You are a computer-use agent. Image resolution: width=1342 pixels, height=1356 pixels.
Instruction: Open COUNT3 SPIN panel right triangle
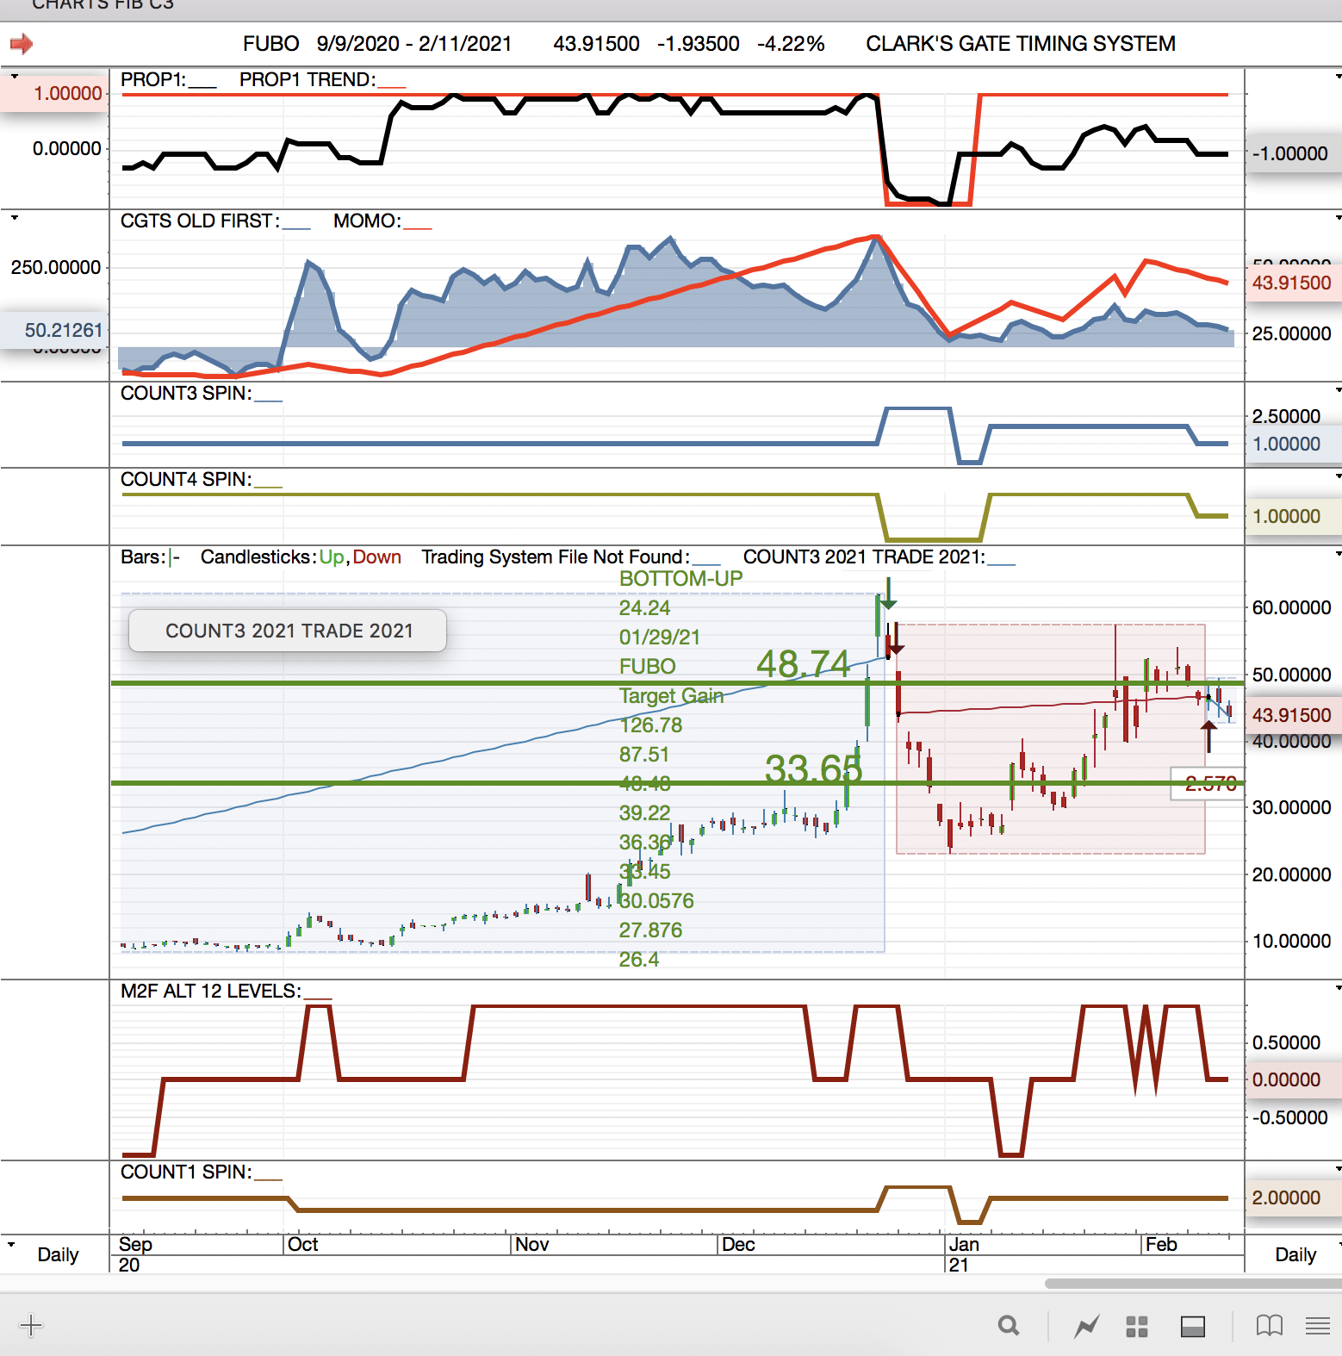pos(1338,389)
